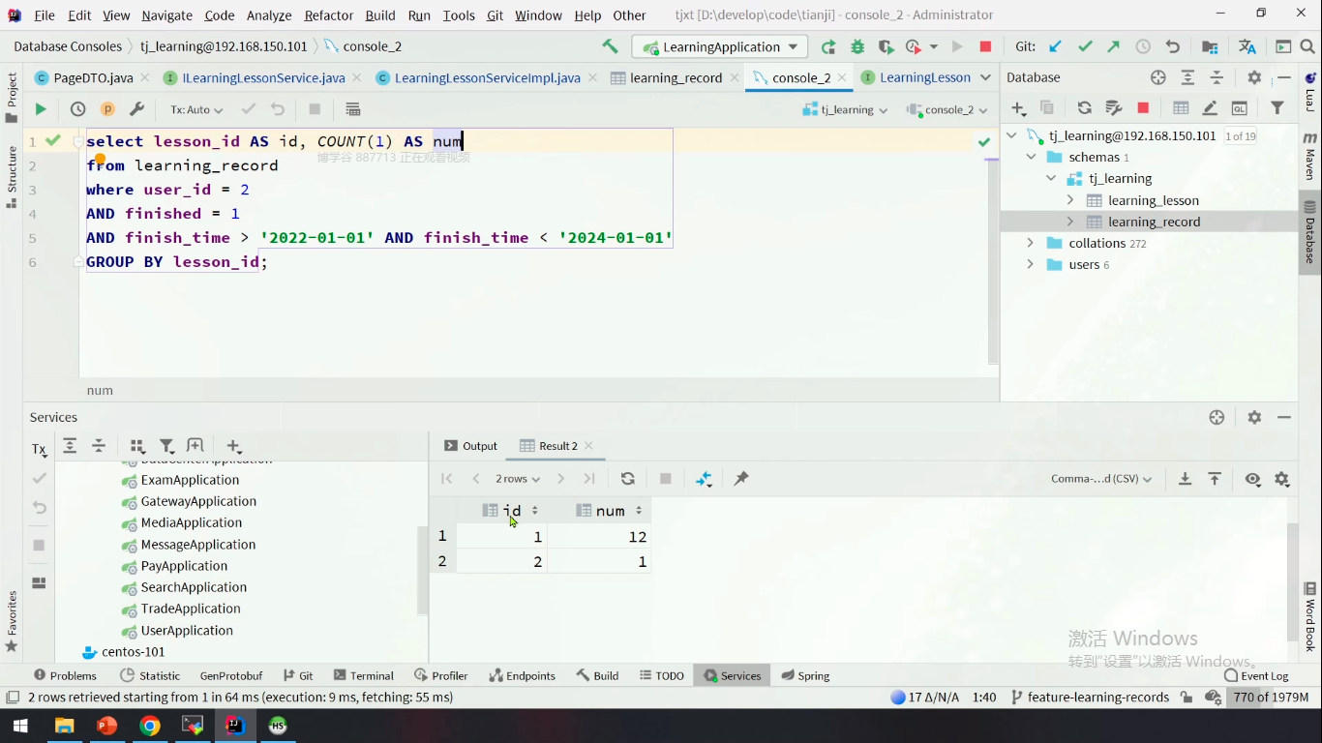The height and width of the screenshot is (743, 1322).
Task: Expand all services in Services panel
Action: (70, 446)
